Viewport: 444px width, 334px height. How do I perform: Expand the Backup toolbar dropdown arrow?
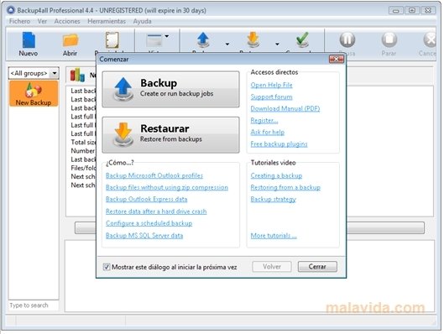point(227,44)
